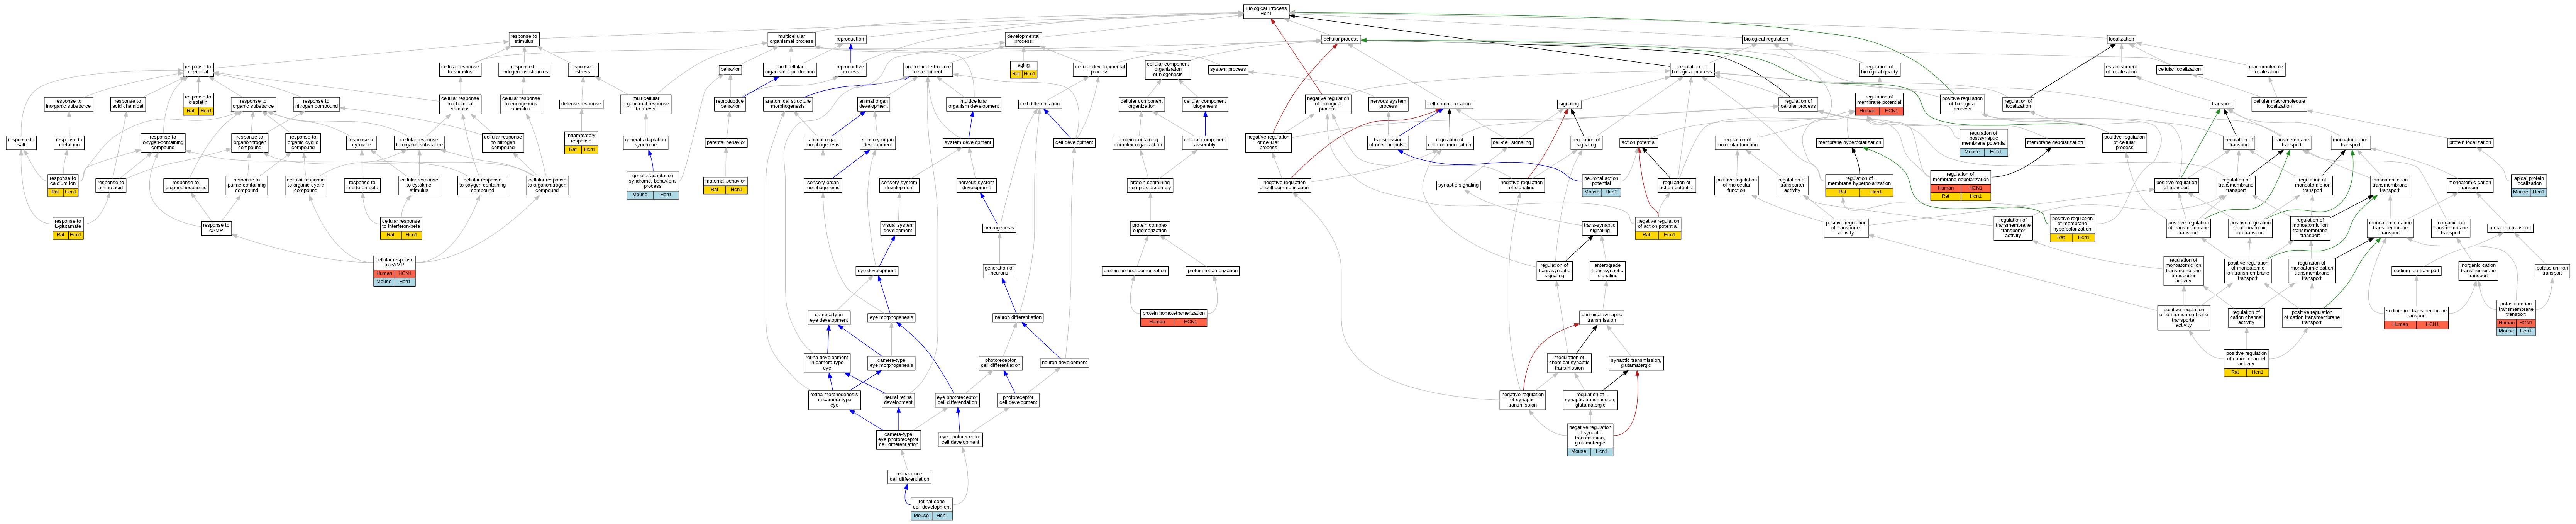Select the 'response to cAMP' node
Image resolution: width=2576 pixels, height=524 pixels.
(216, 228)
